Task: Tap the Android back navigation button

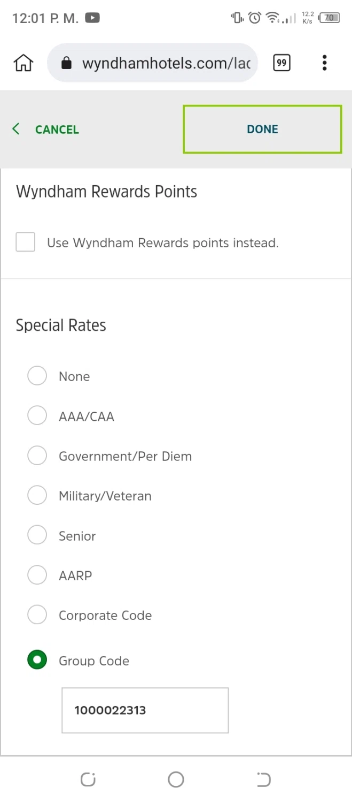Action: pos(263,779)
